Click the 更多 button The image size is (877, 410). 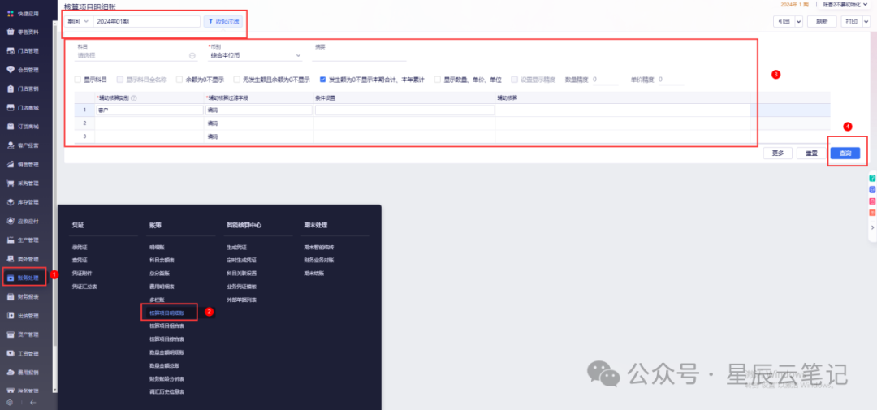coord(777,153)
